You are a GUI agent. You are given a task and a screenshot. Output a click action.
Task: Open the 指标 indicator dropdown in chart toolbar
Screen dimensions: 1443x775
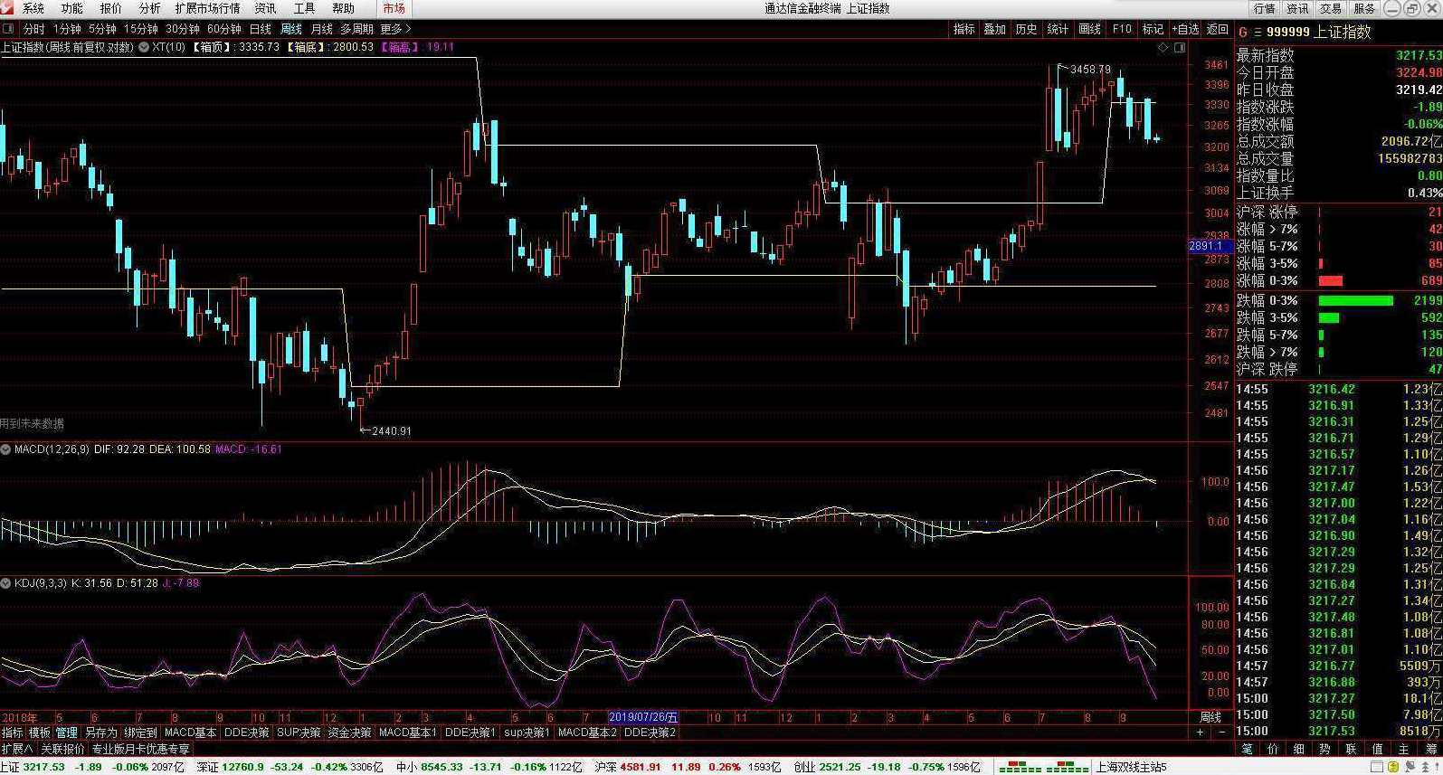coord(964,29)
